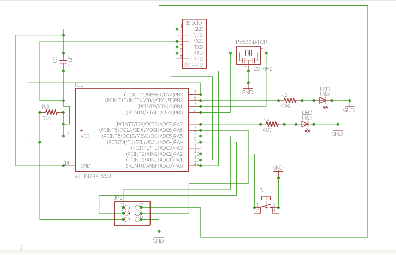Click the PA1 AIN0 pin label
The height and width of the screenshot is (255, 396).
point(154,160)
